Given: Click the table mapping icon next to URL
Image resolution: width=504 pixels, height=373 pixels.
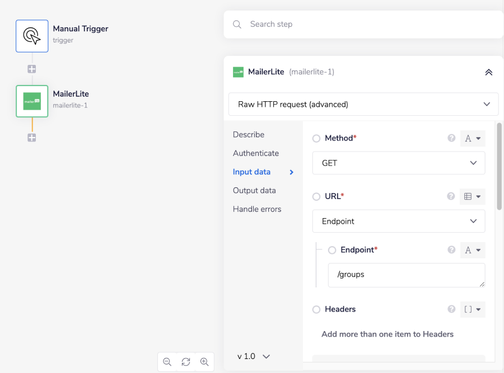Looking at the screenshot, I should click(x=470, y=196).
